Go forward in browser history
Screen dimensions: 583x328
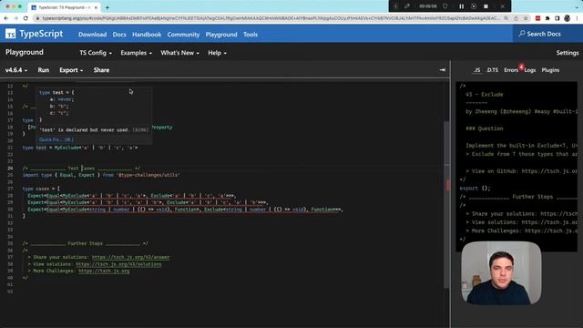(15, 18)
